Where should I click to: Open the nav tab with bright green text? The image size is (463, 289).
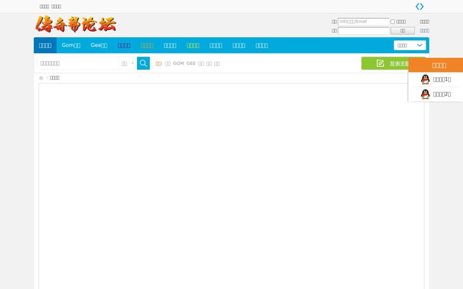coord(193,46)
